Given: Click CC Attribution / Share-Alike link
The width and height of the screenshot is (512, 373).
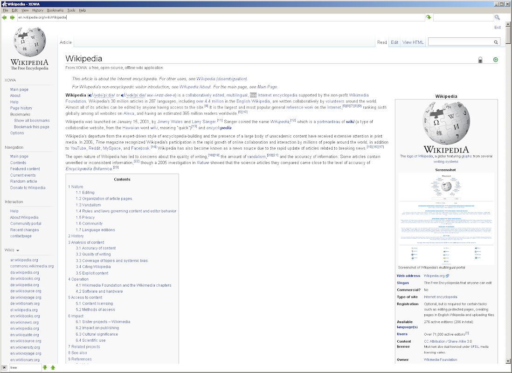Looking at the screenshot, I should (x=445, y=341).
